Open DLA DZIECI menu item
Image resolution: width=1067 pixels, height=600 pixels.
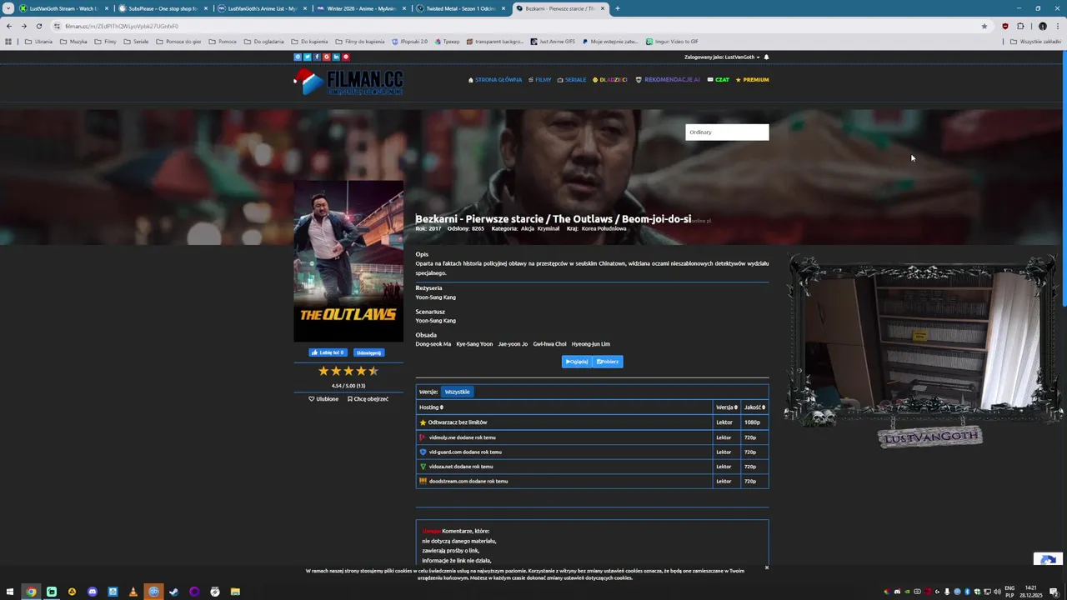tap(610, 80)
